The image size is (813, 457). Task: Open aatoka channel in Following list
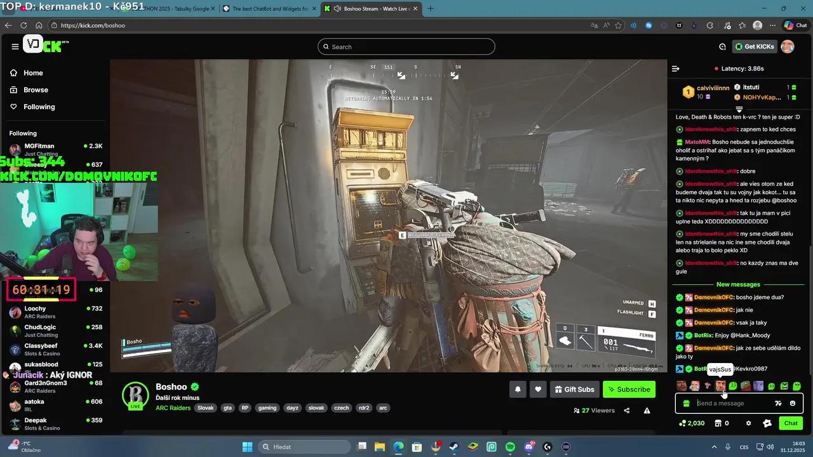(56, 405)
